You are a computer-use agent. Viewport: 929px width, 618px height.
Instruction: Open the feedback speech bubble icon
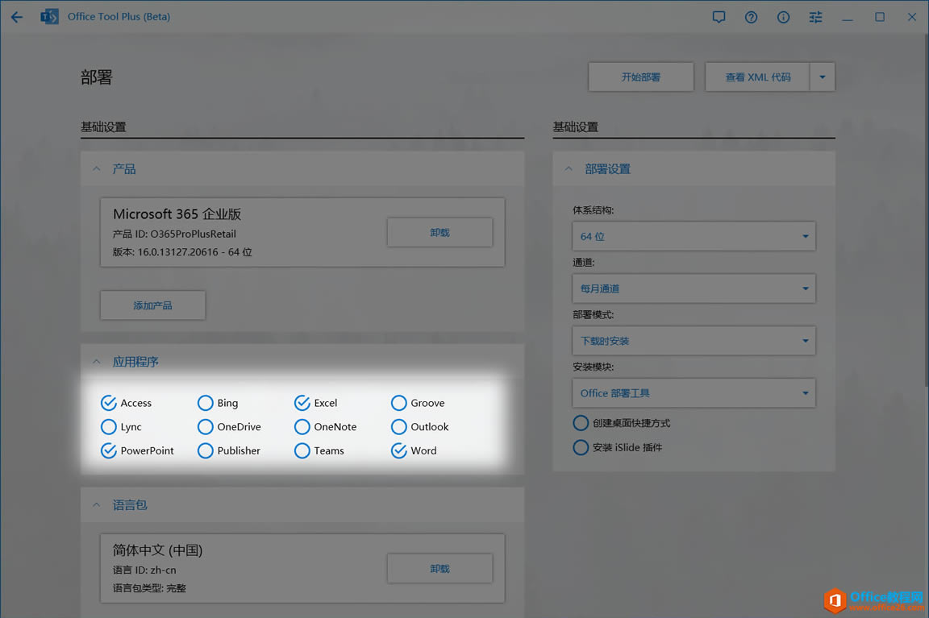[719, 16]
